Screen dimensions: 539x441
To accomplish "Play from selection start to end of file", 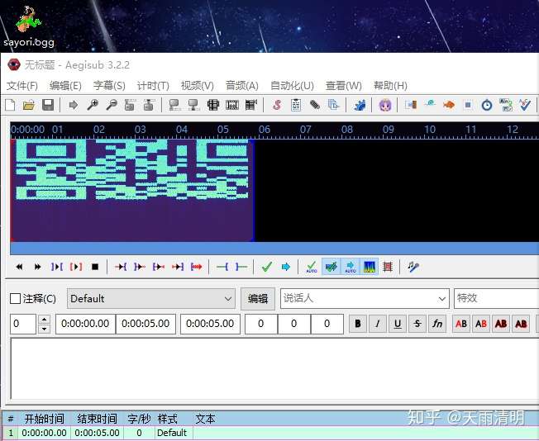I will pyautogui.click(x=196, y=267).
